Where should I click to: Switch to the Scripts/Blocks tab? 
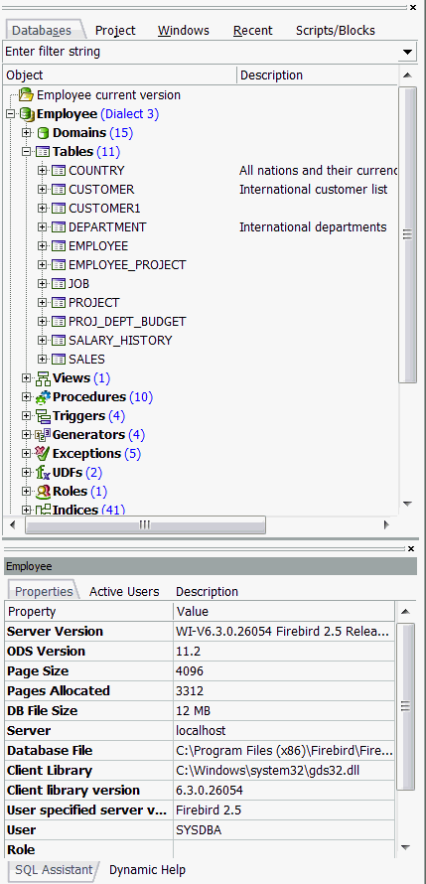pos(336,31)
